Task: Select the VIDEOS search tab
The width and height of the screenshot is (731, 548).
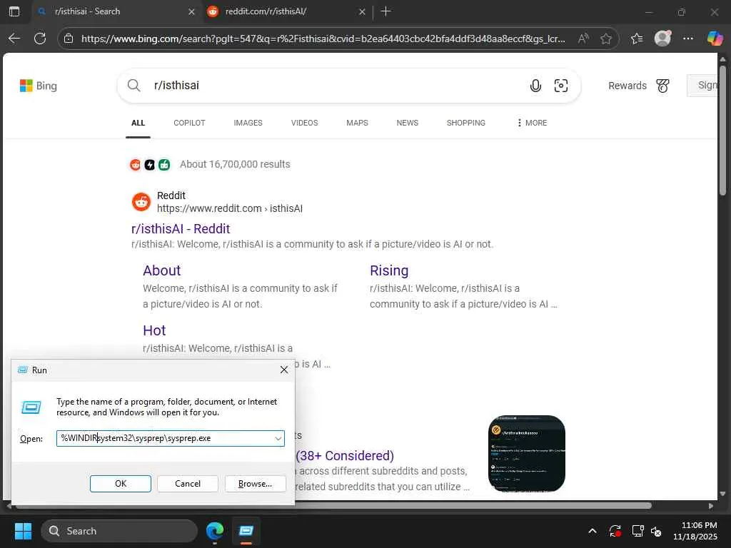Action: (304, 123)
